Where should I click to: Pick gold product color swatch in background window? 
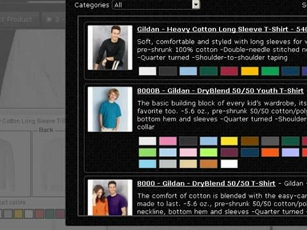[19, 214]
